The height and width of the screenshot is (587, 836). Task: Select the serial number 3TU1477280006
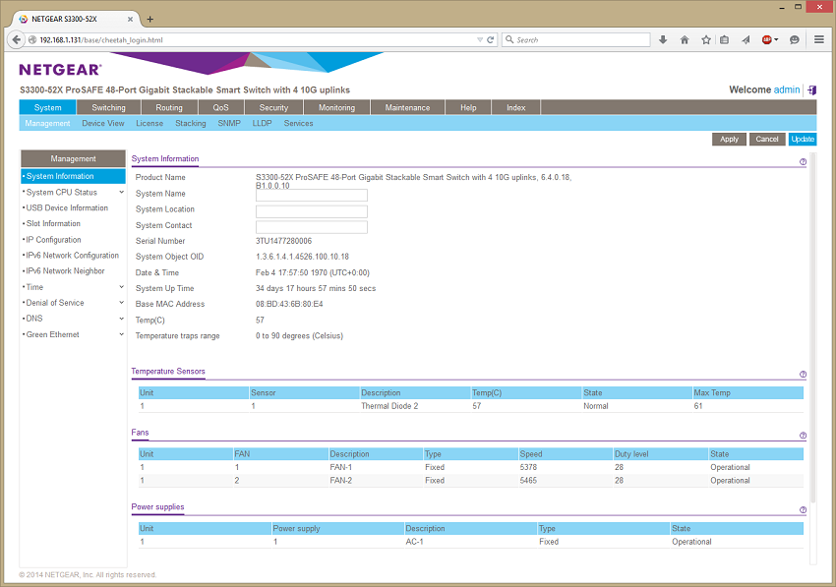(x=283, y=241)
